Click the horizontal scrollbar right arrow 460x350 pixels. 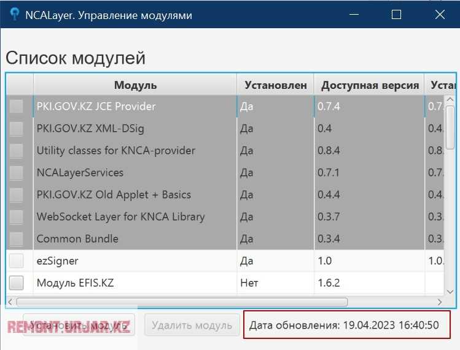click(440, 302)
